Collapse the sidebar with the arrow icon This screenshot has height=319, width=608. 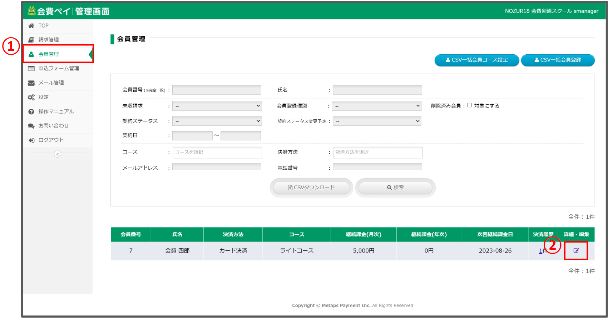pos(58,154)
